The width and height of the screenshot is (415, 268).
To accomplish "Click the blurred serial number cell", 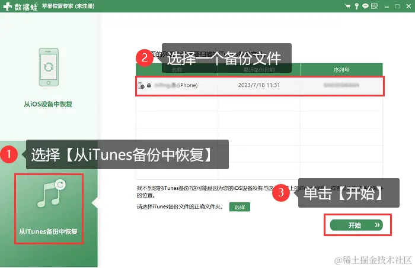I will coord(341,85).
